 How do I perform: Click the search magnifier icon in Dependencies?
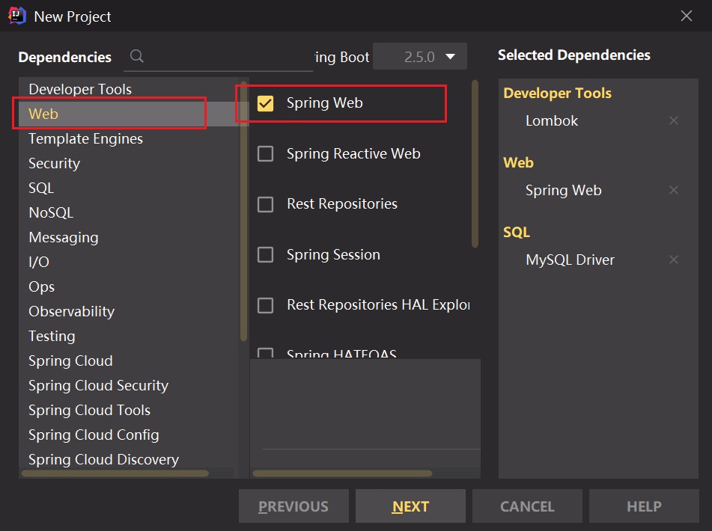[136, 56]
